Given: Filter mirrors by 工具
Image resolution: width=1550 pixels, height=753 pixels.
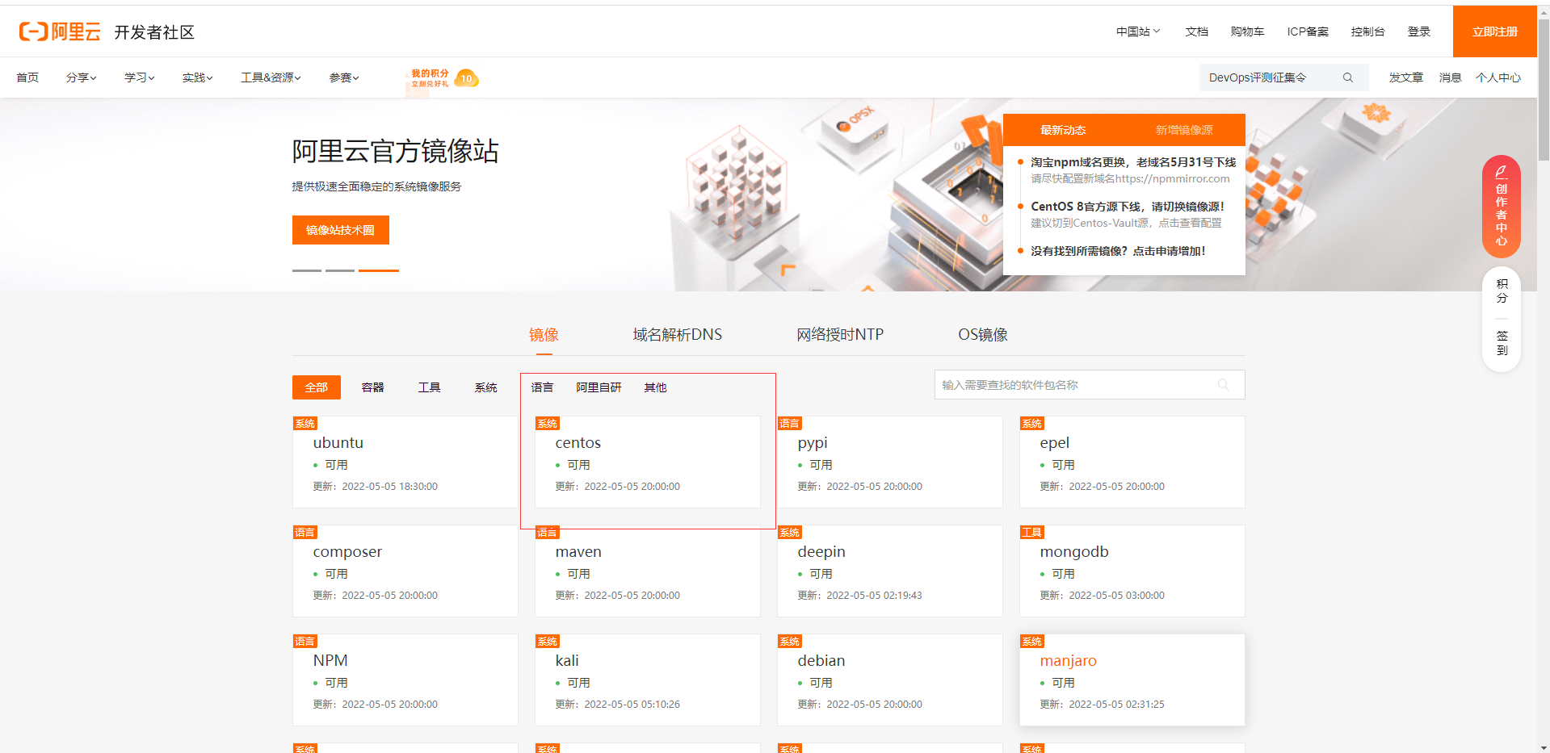Looking at the screenshot, I should pyautogui.click(x=429, y=387).
